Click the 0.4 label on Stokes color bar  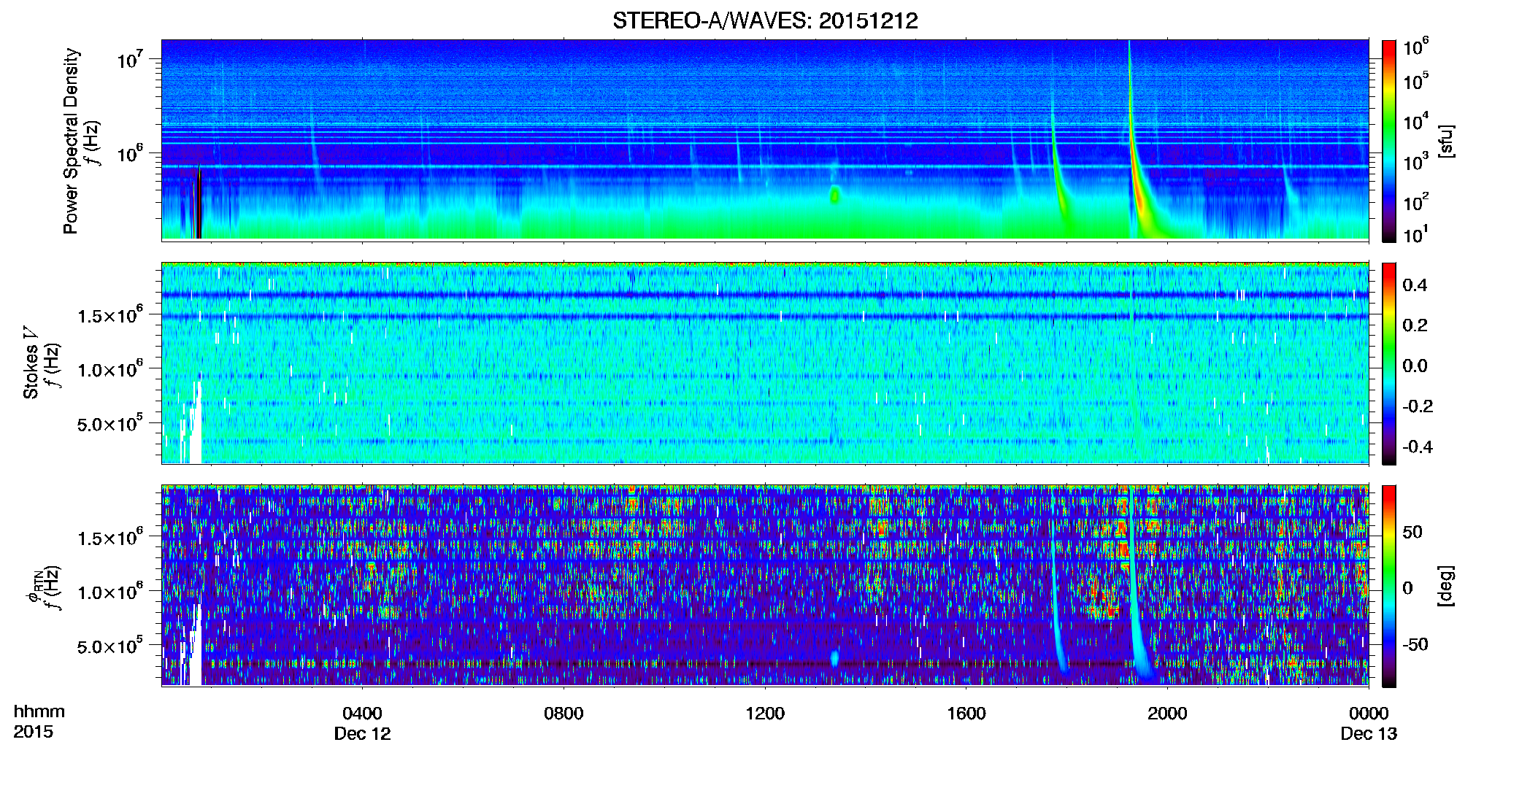(x=1415, y=285)
